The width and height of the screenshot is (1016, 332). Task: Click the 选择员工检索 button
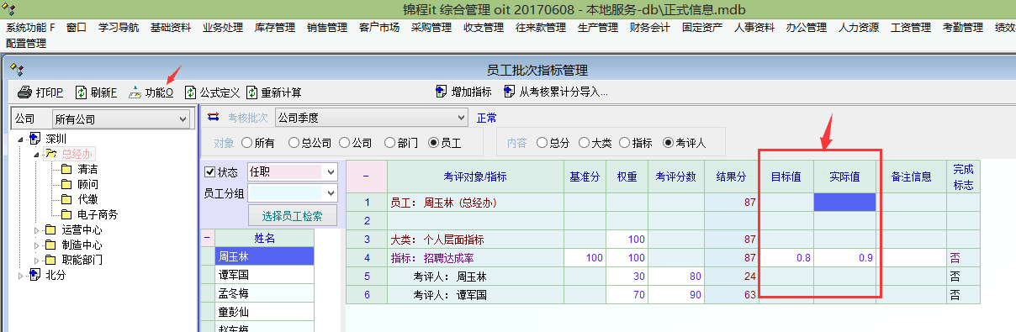point(292,215)
